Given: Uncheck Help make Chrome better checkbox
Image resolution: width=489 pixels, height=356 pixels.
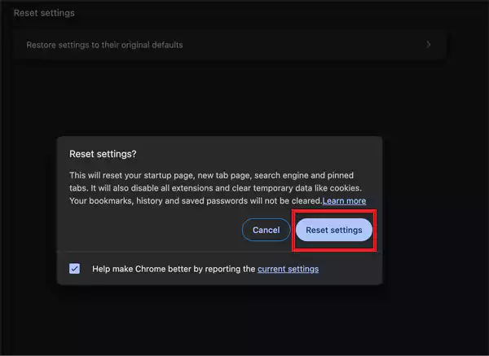Looking at the screenshot, I should click(x=74, y=269).
